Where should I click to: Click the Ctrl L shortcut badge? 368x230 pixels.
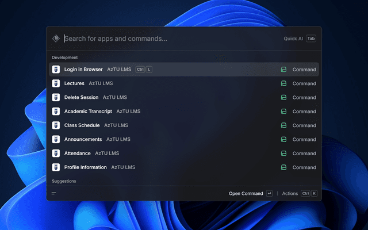pyautogui.click(x=144, y=70)
